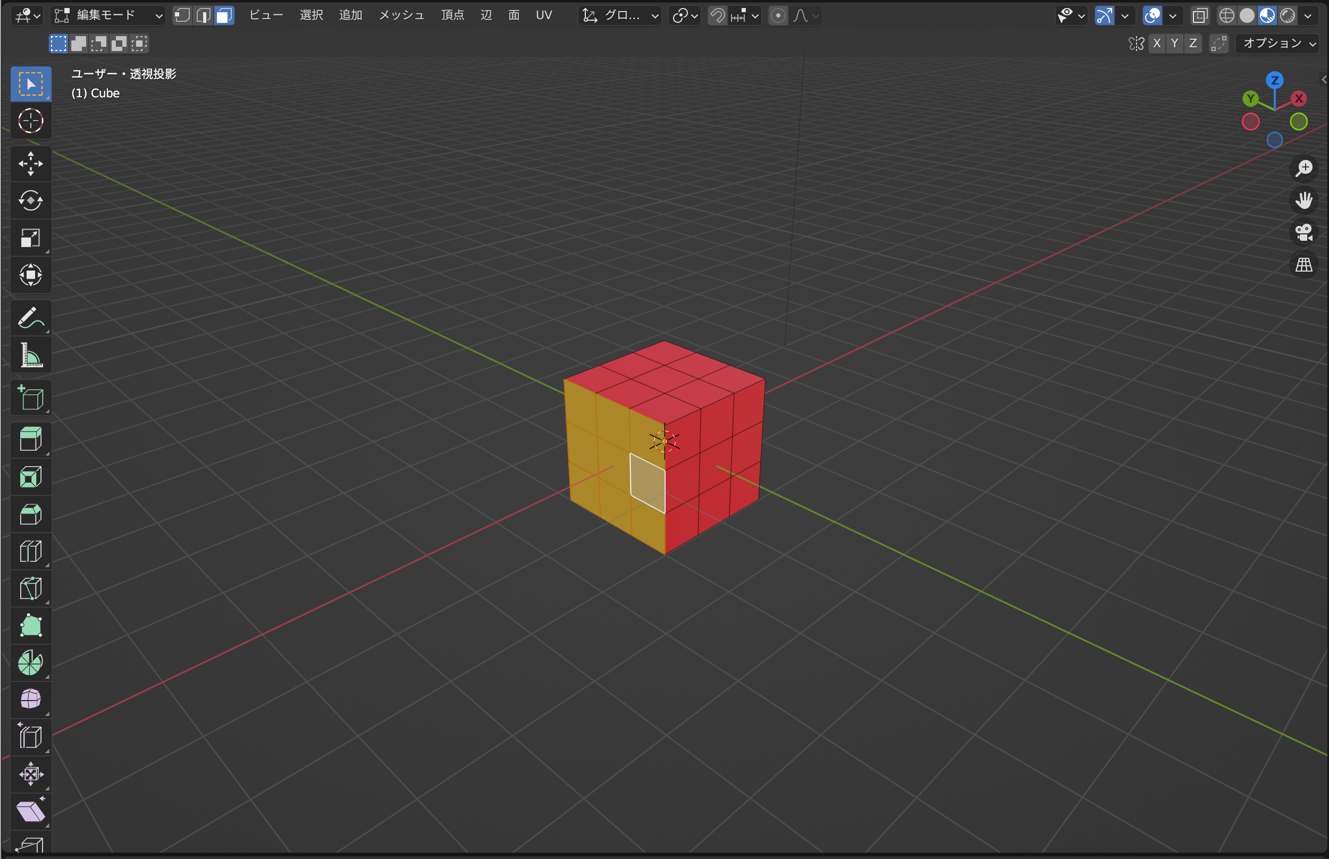
Task: Toggle automerge vertices icon
Action: pyautogui.click(x=1219, y=44)
